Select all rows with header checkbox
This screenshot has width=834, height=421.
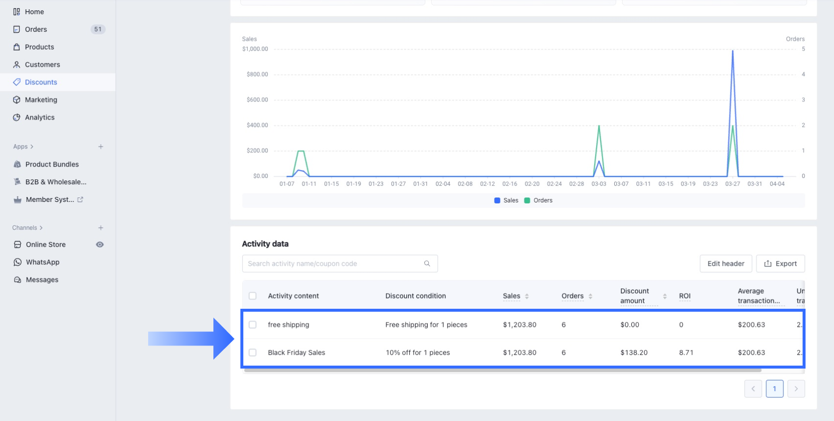click(253, 296)
